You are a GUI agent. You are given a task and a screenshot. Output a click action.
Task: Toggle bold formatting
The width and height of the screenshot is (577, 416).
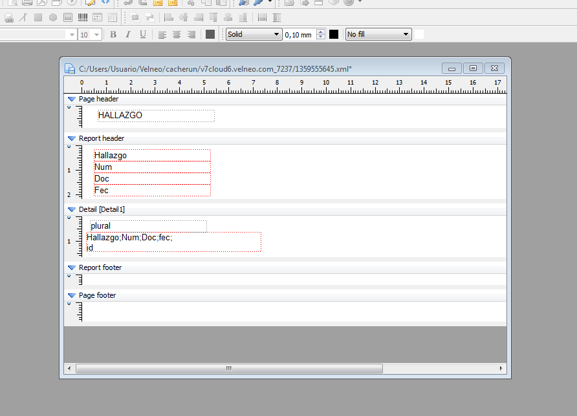click(113, 34)
